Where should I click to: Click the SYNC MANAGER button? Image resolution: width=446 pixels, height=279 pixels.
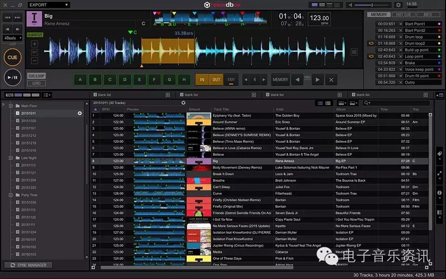(28, 265)
